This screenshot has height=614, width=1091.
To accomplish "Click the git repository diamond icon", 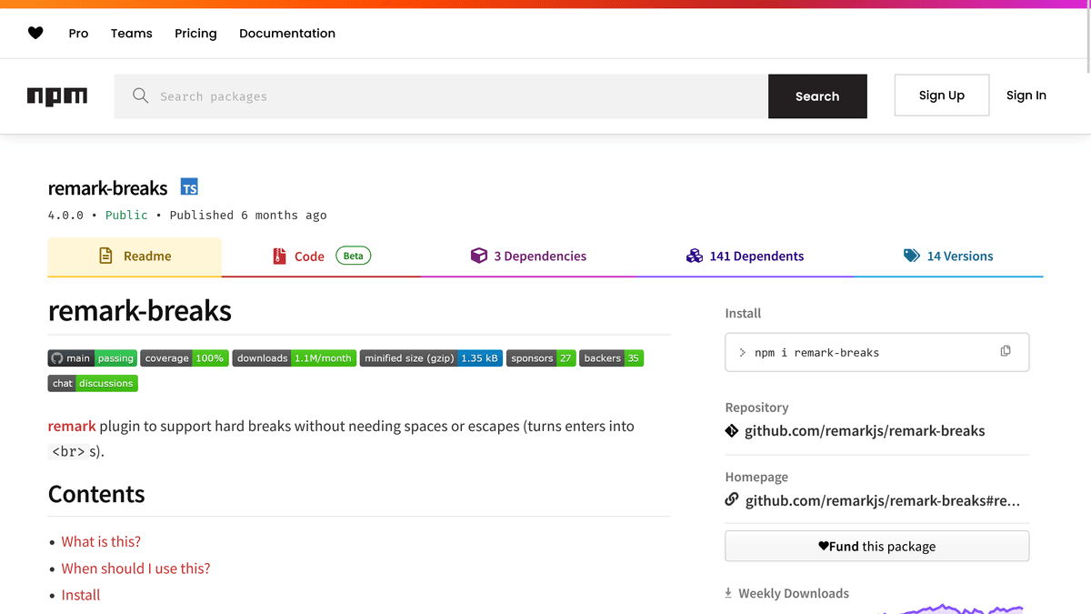I will pyautogui.click(x=732, y=430).
